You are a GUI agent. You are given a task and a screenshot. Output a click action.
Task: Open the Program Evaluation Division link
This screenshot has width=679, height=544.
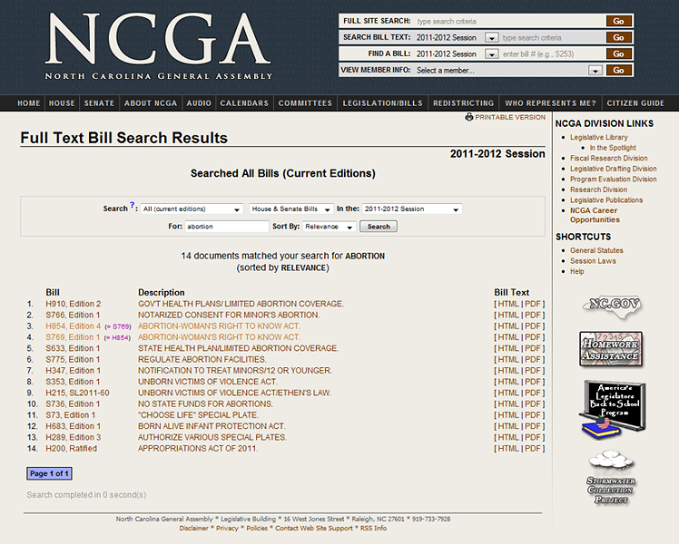[x=613, y=179]
